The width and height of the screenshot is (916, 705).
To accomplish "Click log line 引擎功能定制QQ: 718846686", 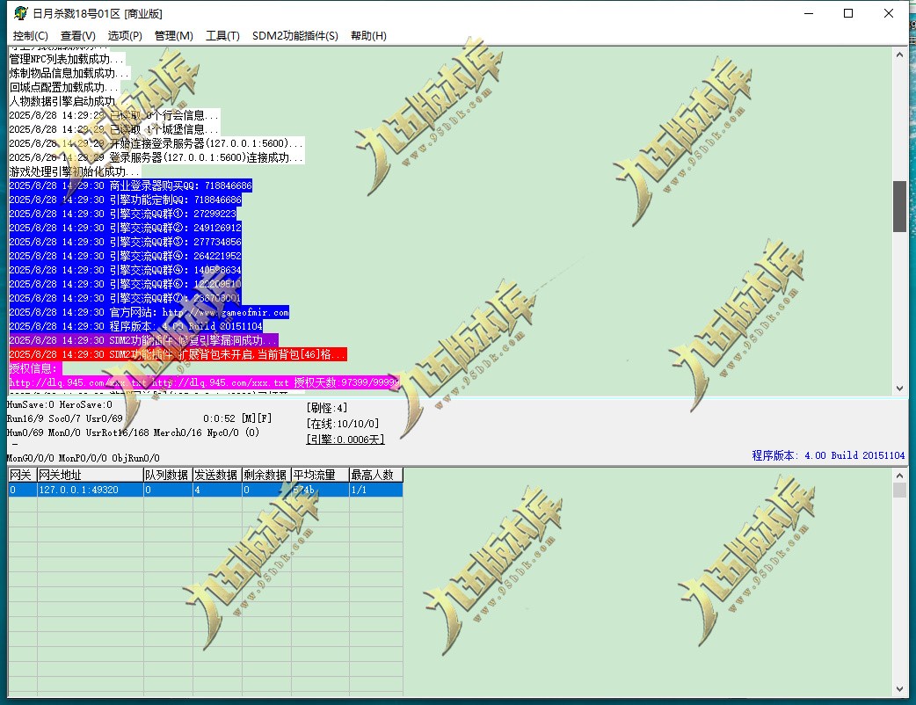I will pyautogui.click(x=125, y=200).
